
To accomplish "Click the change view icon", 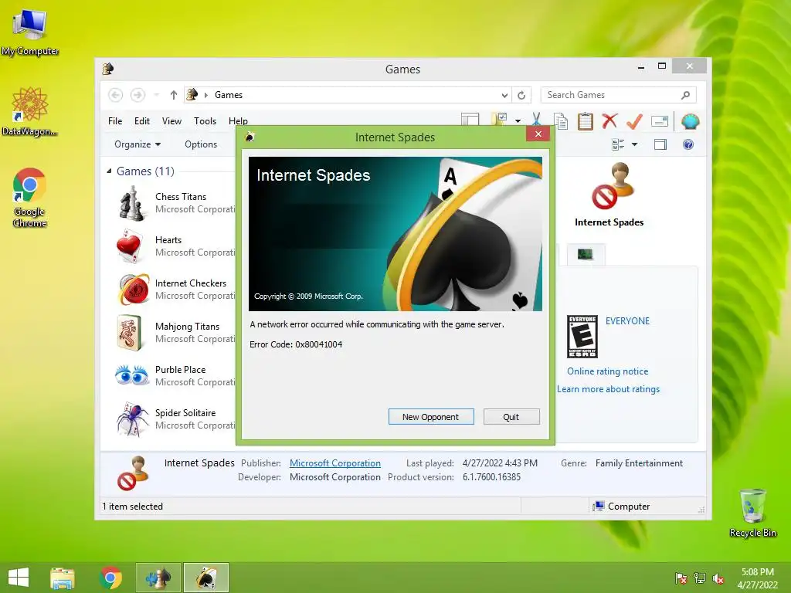I will pyautogui.click(x=618, y=144).
